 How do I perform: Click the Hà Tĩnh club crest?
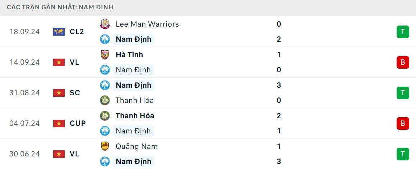point(105,55)
